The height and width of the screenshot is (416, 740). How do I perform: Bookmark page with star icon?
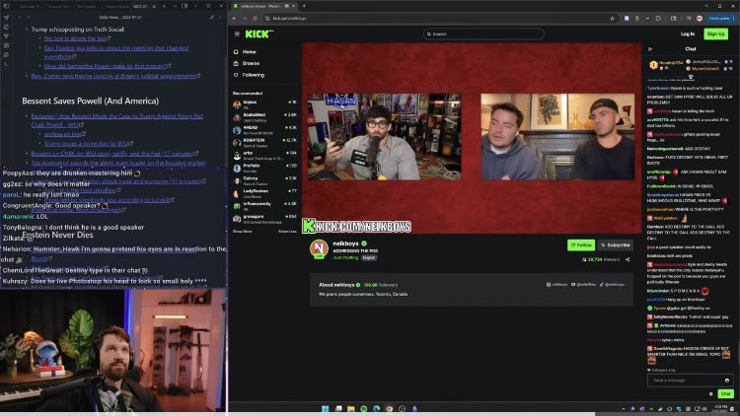coord(612,19)
